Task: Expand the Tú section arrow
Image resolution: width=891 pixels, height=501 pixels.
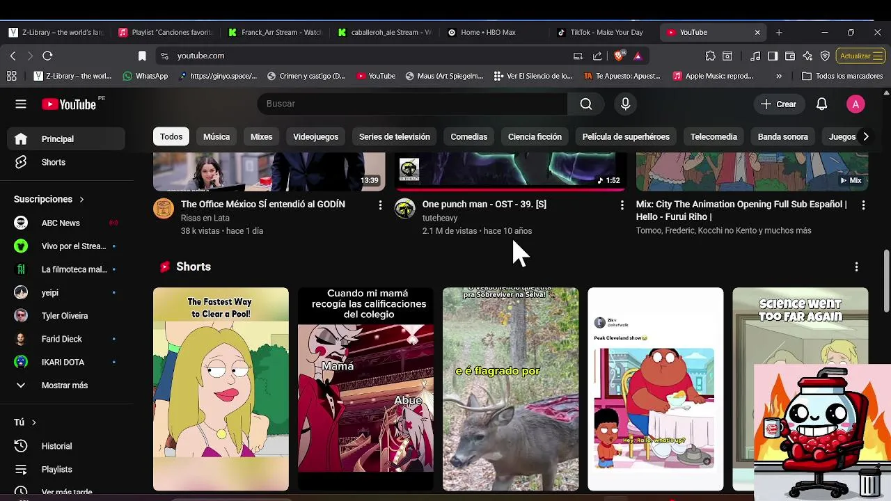Action: [33, 422]
